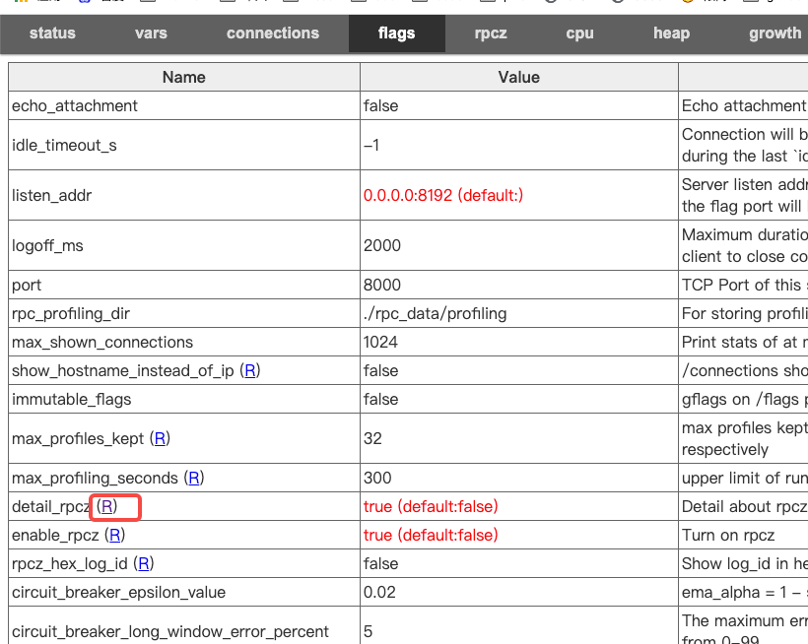Open the status tab

pos(52,33)
